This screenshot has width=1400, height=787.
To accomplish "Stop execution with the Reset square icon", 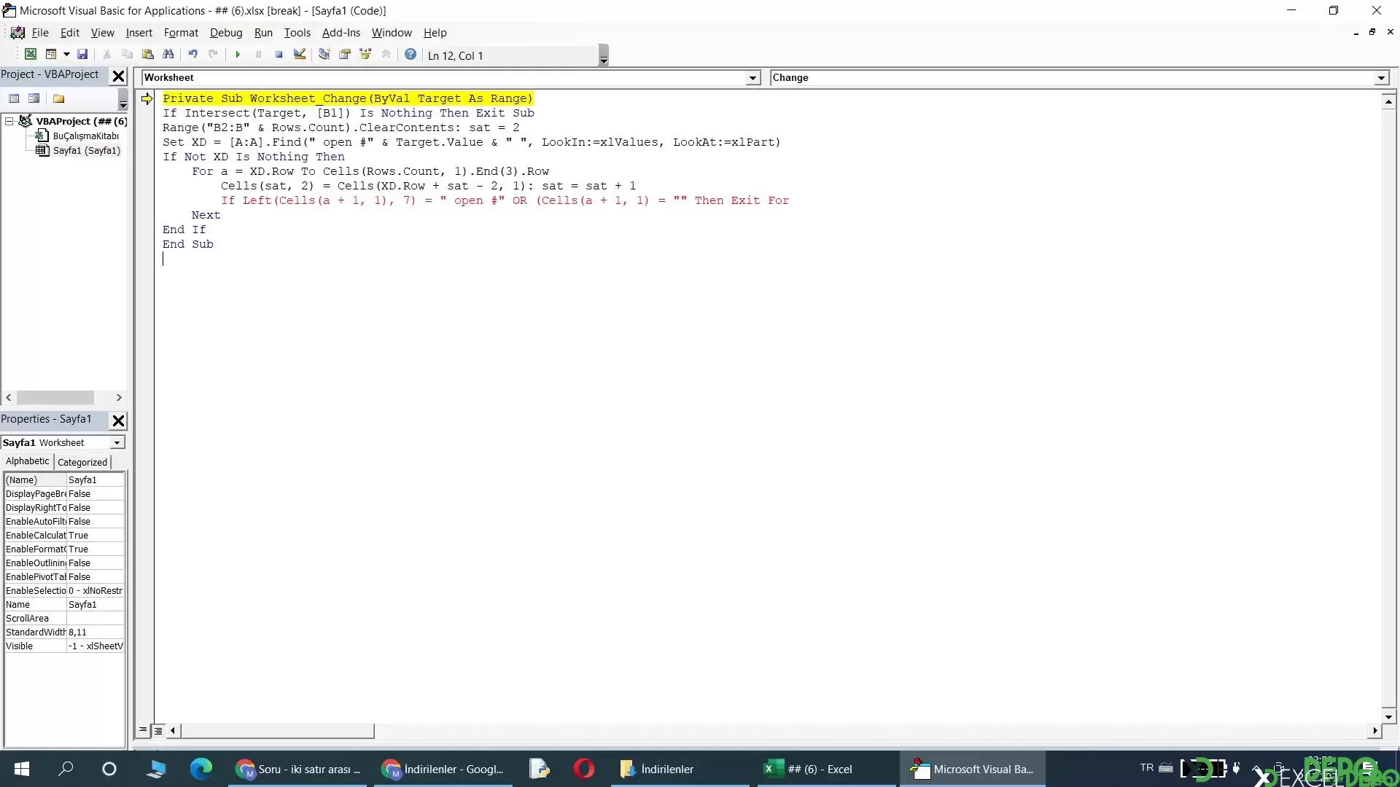I will pos(279,55).
